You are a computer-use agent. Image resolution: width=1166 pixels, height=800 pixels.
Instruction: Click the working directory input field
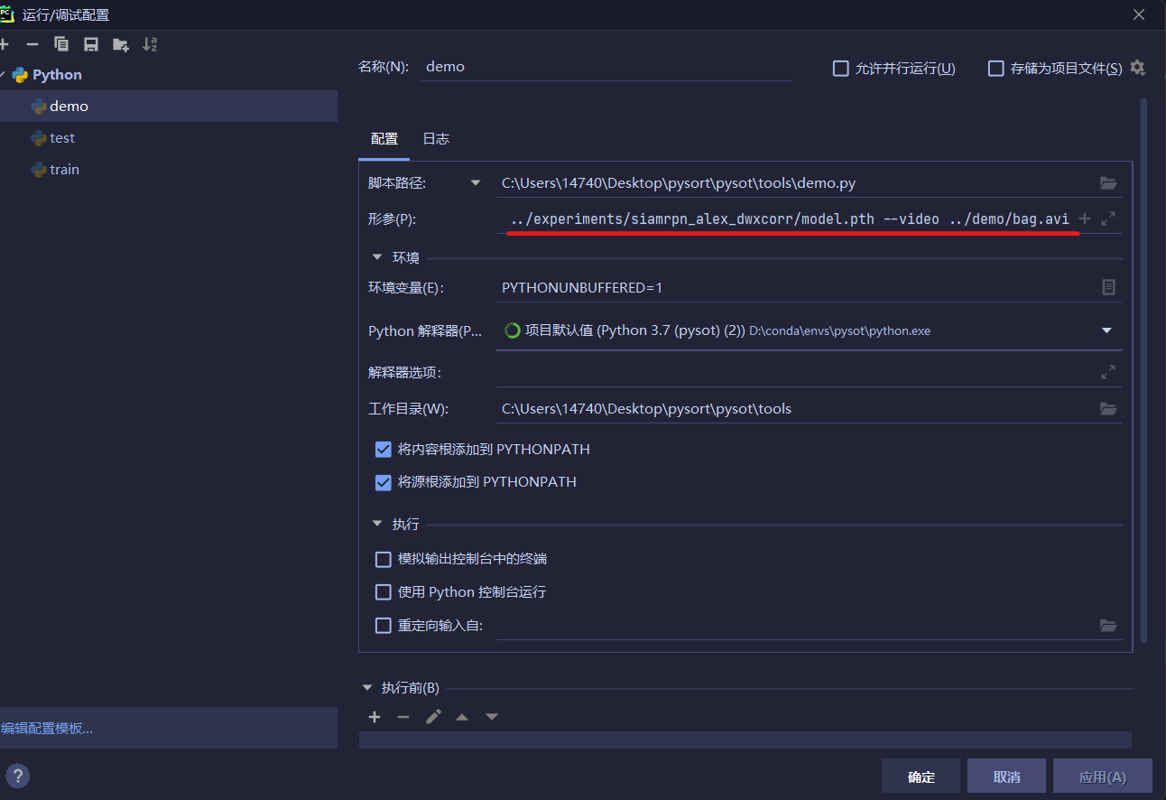(x=797, y=409)
